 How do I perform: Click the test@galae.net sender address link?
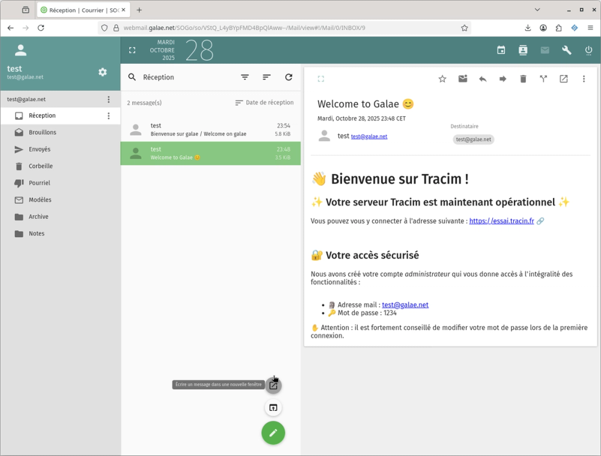[369, 137]
